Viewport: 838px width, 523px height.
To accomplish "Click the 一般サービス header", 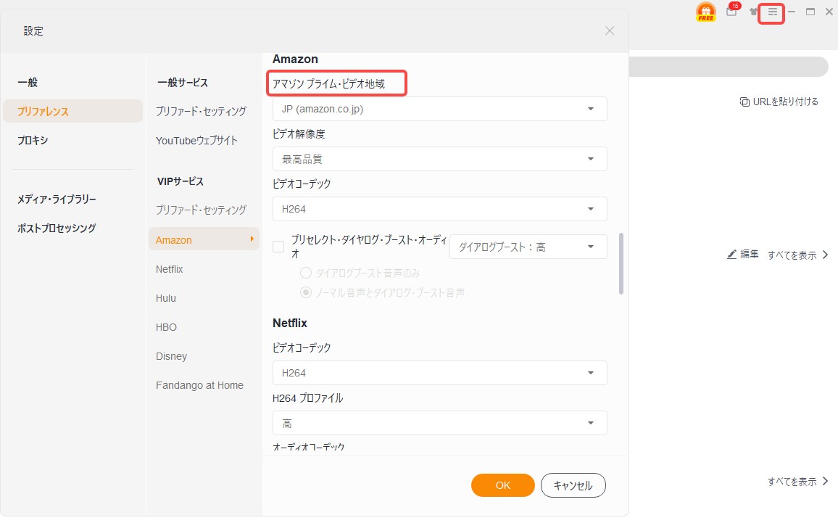I will click(182, 83).
